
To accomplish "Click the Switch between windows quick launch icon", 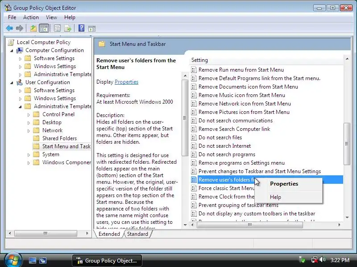I will (43, 260).
